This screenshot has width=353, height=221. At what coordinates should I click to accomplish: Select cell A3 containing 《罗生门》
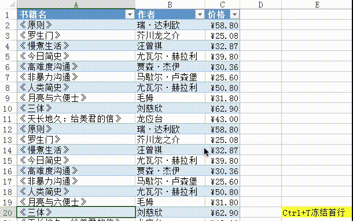(76, 35)
